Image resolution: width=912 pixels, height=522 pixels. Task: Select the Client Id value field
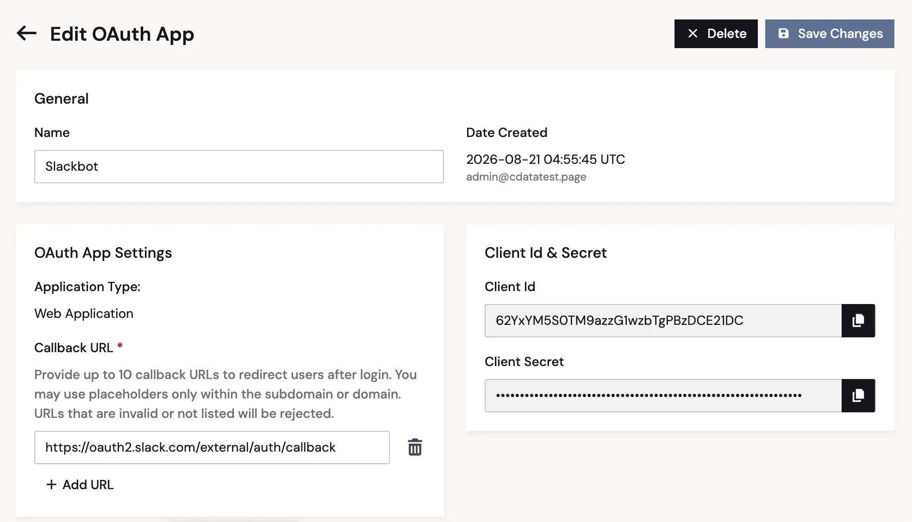pos(663,321)
